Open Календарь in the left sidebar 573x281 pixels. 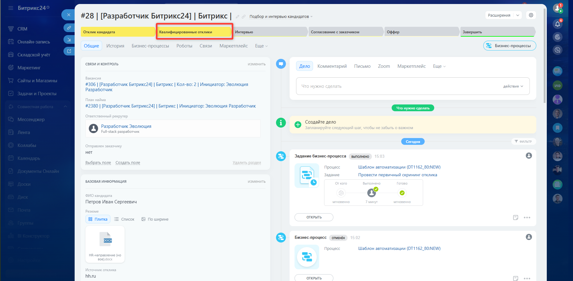29,158
